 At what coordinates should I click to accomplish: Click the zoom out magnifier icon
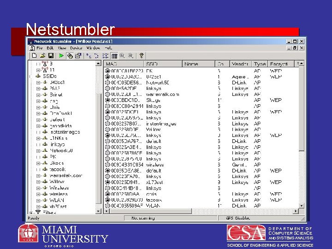point(130,56)
